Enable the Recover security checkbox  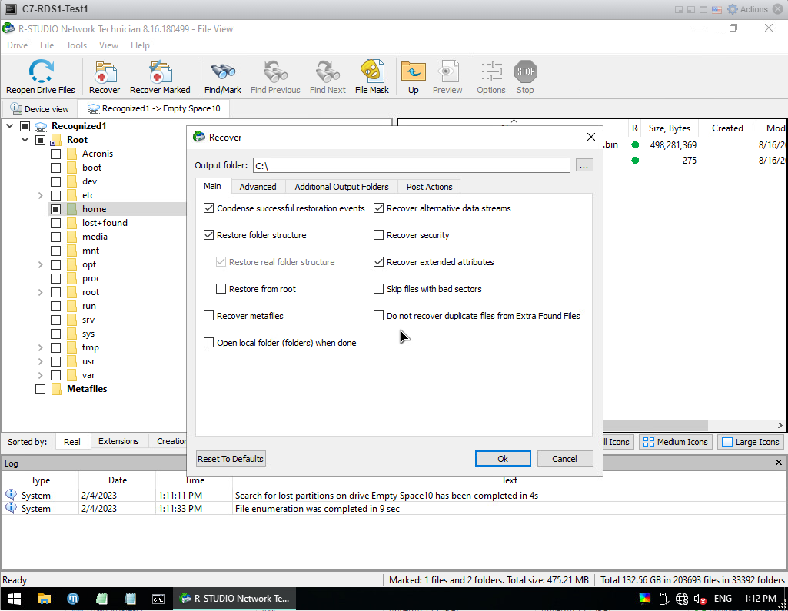[x=379, y=235]
